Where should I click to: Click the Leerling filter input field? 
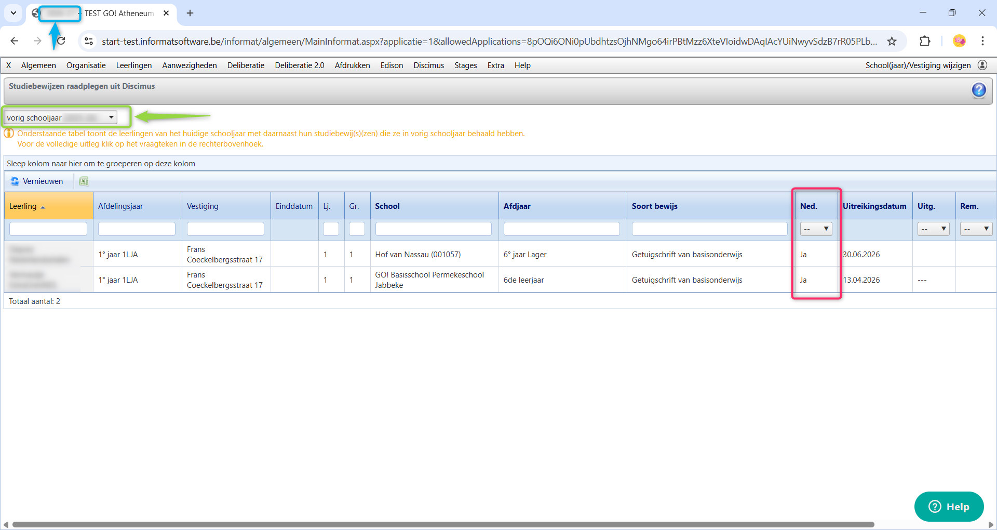pos(48,229)
